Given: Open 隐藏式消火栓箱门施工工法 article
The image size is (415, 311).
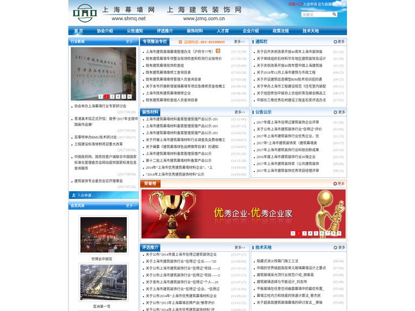Looking at the screenshot, I should (x=277, y=261).
